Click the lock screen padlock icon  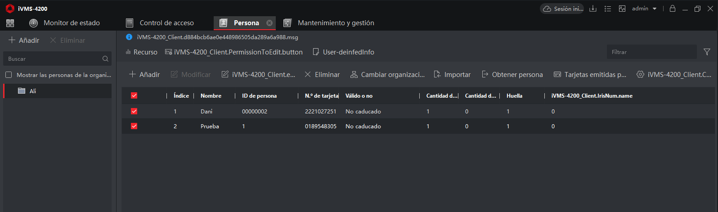coord(673,9)
